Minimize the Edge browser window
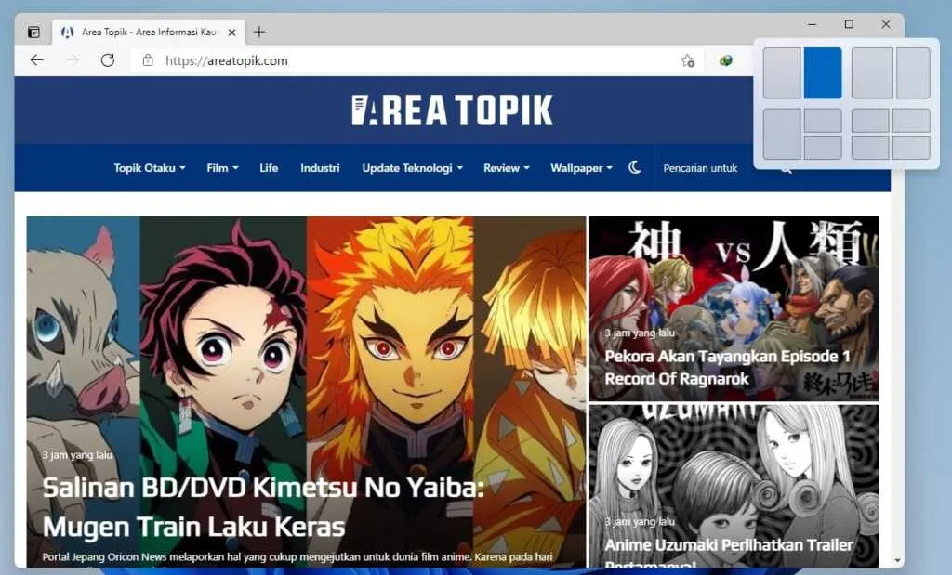The image size is (952, 575). pyautogui.click(x=813, y=24)
